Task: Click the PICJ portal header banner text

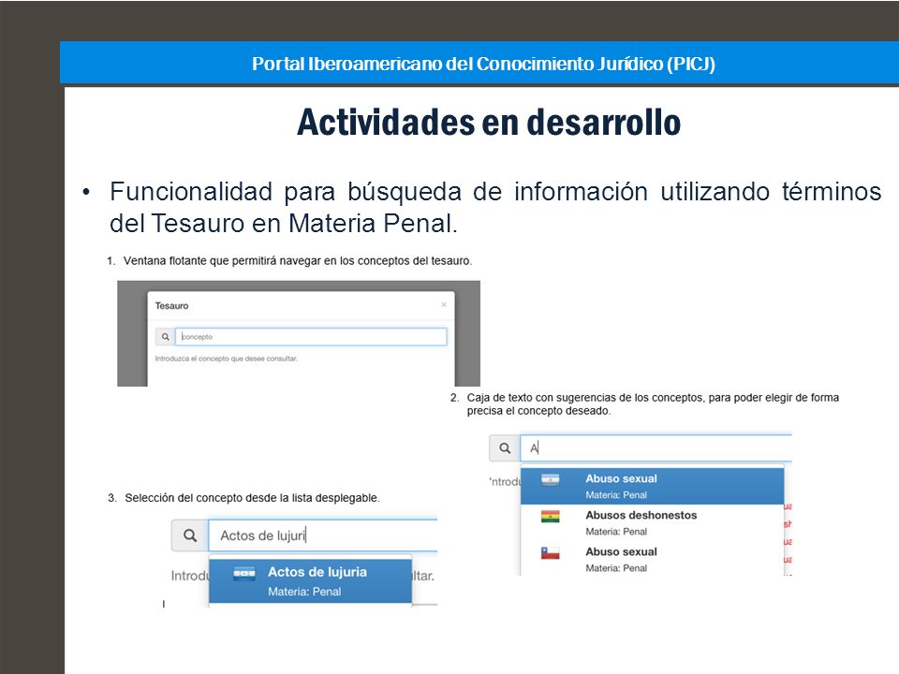Action: tap(483, 64)
